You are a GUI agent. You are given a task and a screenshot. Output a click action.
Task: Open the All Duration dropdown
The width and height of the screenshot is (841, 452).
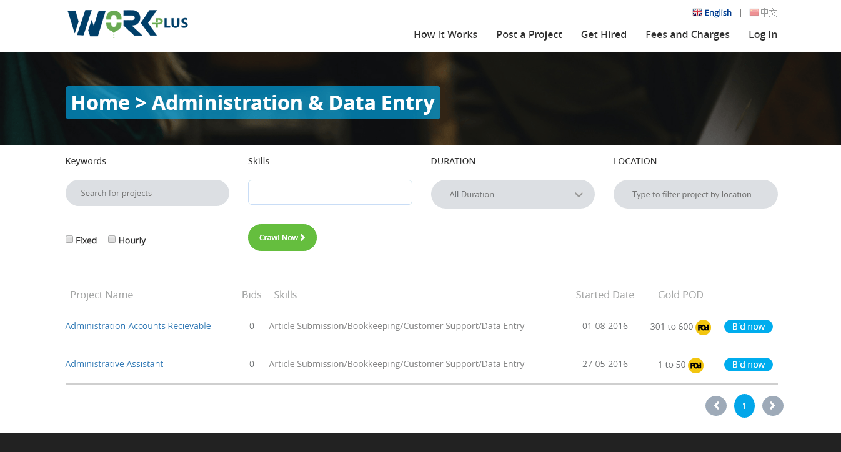513,194
